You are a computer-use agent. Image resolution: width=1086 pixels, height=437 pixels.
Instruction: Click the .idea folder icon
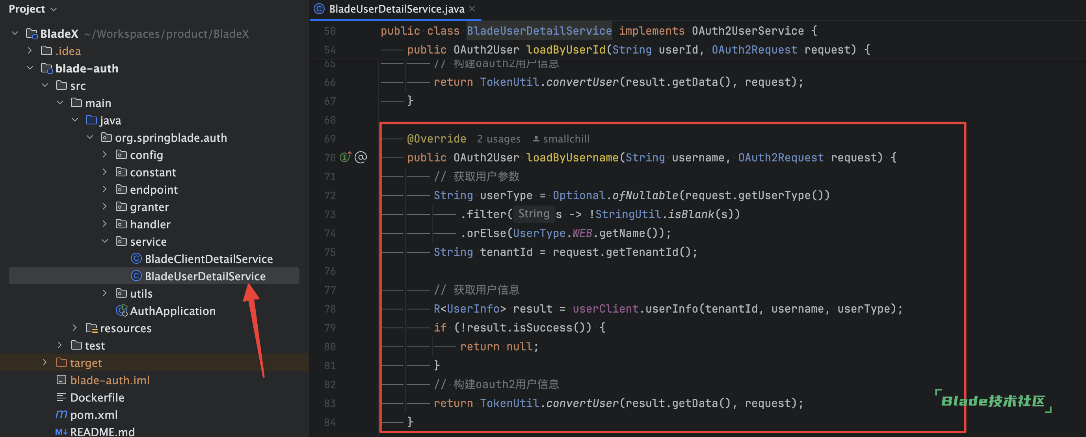point(46,50)
